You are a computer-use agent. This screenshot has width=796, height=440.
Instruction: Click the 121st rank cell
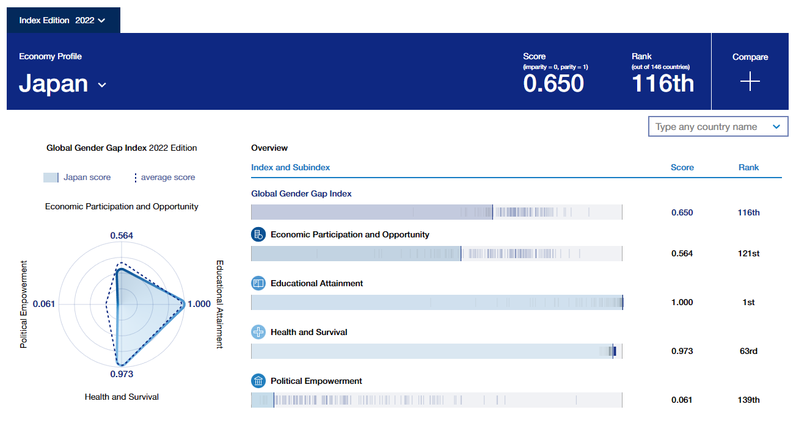click(x=748, y=253)
